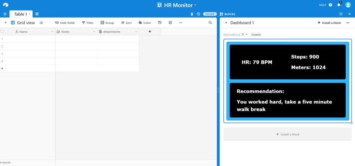Open the Group menu
The image size is (355, 166).
[107, 22]
